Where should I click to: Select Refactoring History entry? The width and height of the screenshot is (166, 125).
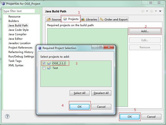click(21, 52)
